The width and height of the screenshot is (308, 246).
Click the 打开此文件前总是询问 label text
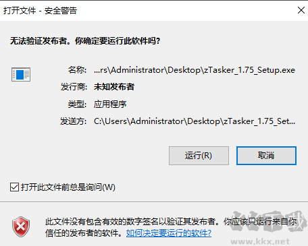pos(68,187)
